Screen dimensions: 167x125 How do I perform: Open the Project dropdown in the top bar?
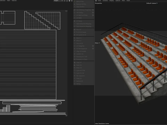pos(58,1)
